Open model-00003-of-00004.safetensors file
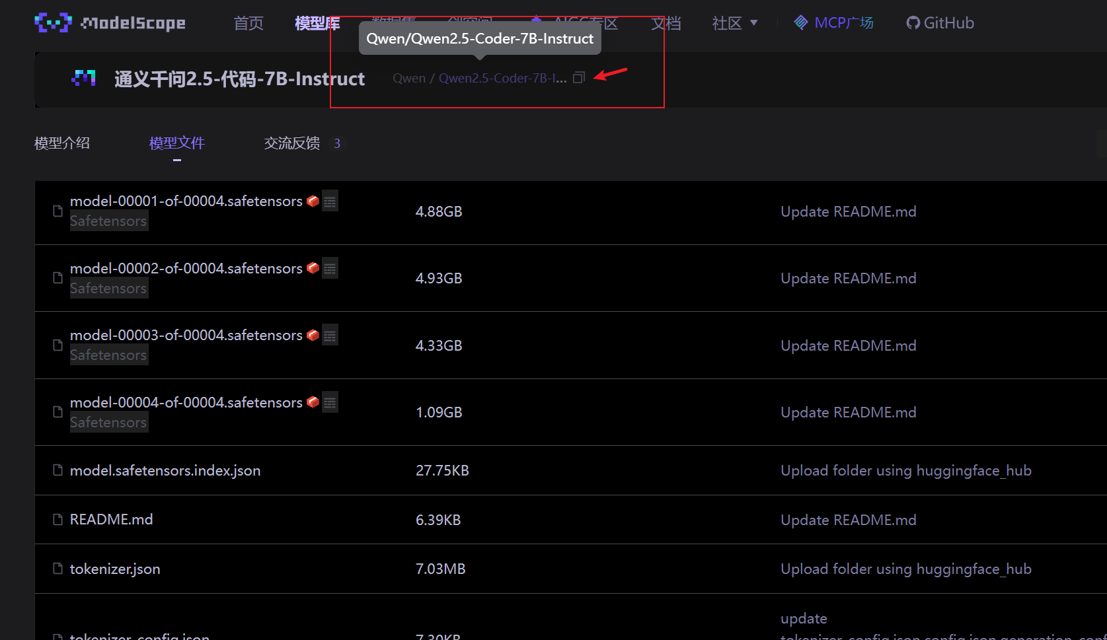Image resolution: width=1107 pixels, height=640 pixels. 186,335
